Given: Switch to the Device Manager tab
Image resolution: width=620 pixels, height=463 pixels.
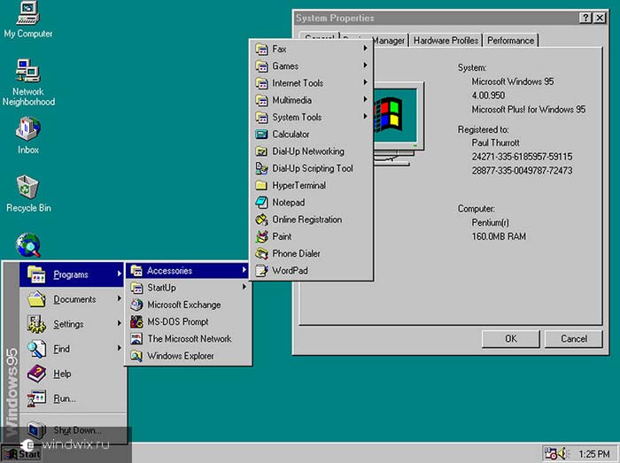Looking at the screenshot, I should click(x=389, y=41).
